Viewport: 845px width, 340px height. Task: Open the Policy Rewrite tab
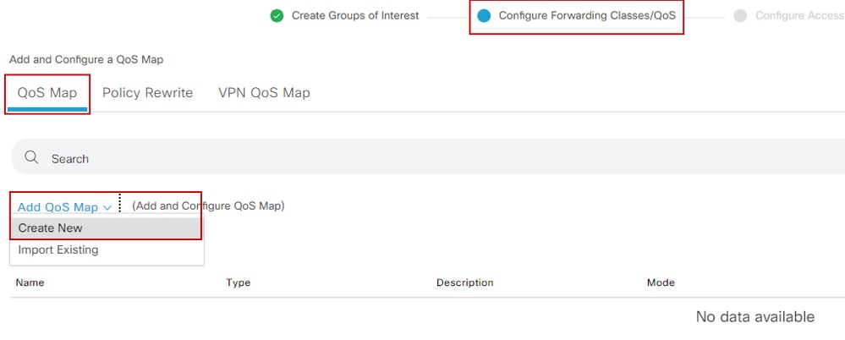pyautogui.click(x=148, y=93)
